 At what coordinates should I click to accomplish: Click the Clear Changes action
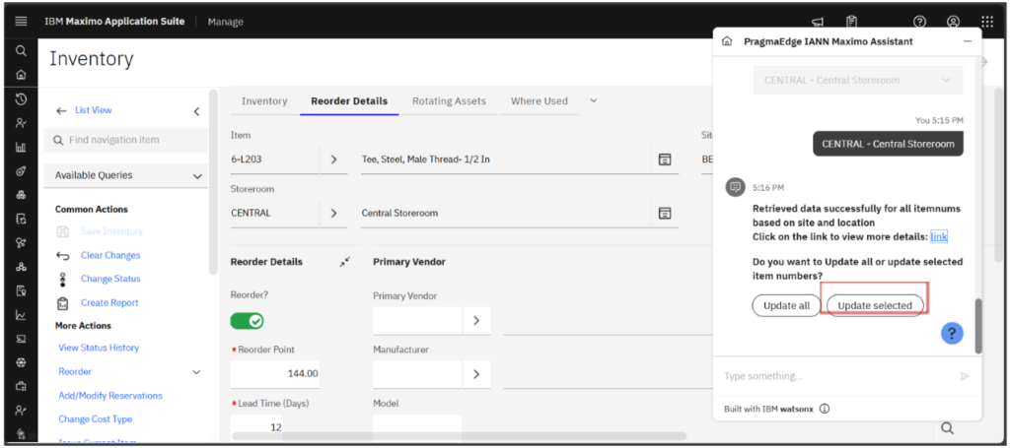(x=110, y=255)
